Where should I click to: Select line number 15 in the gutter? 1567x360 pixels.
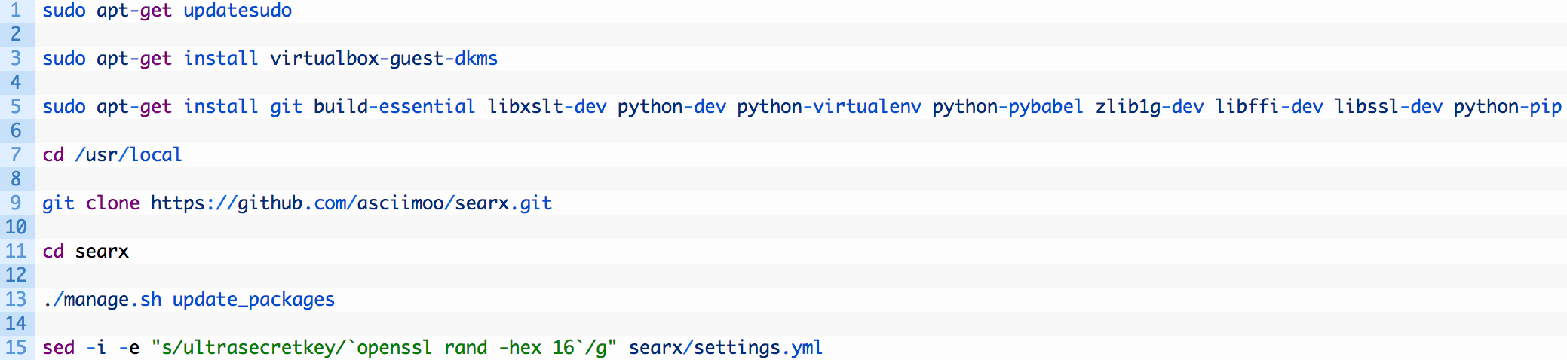click(x=16, y=348)
